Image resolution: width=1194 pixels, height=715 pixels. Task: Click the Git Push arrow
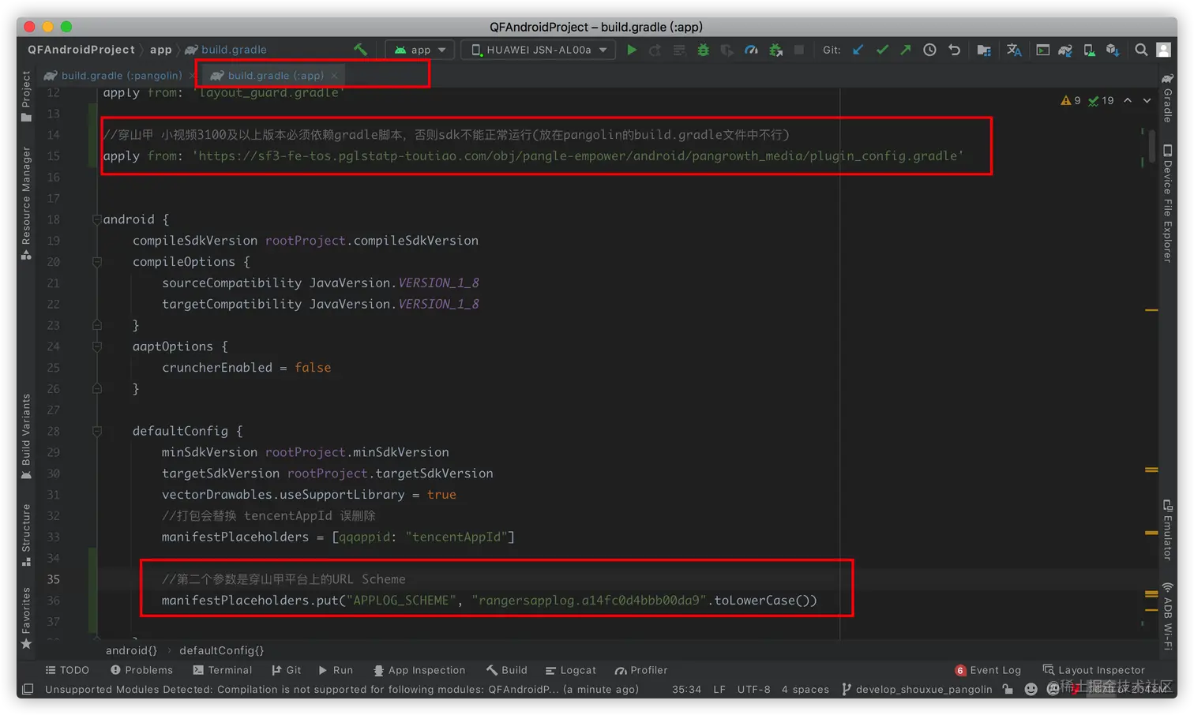coord(906,50)
